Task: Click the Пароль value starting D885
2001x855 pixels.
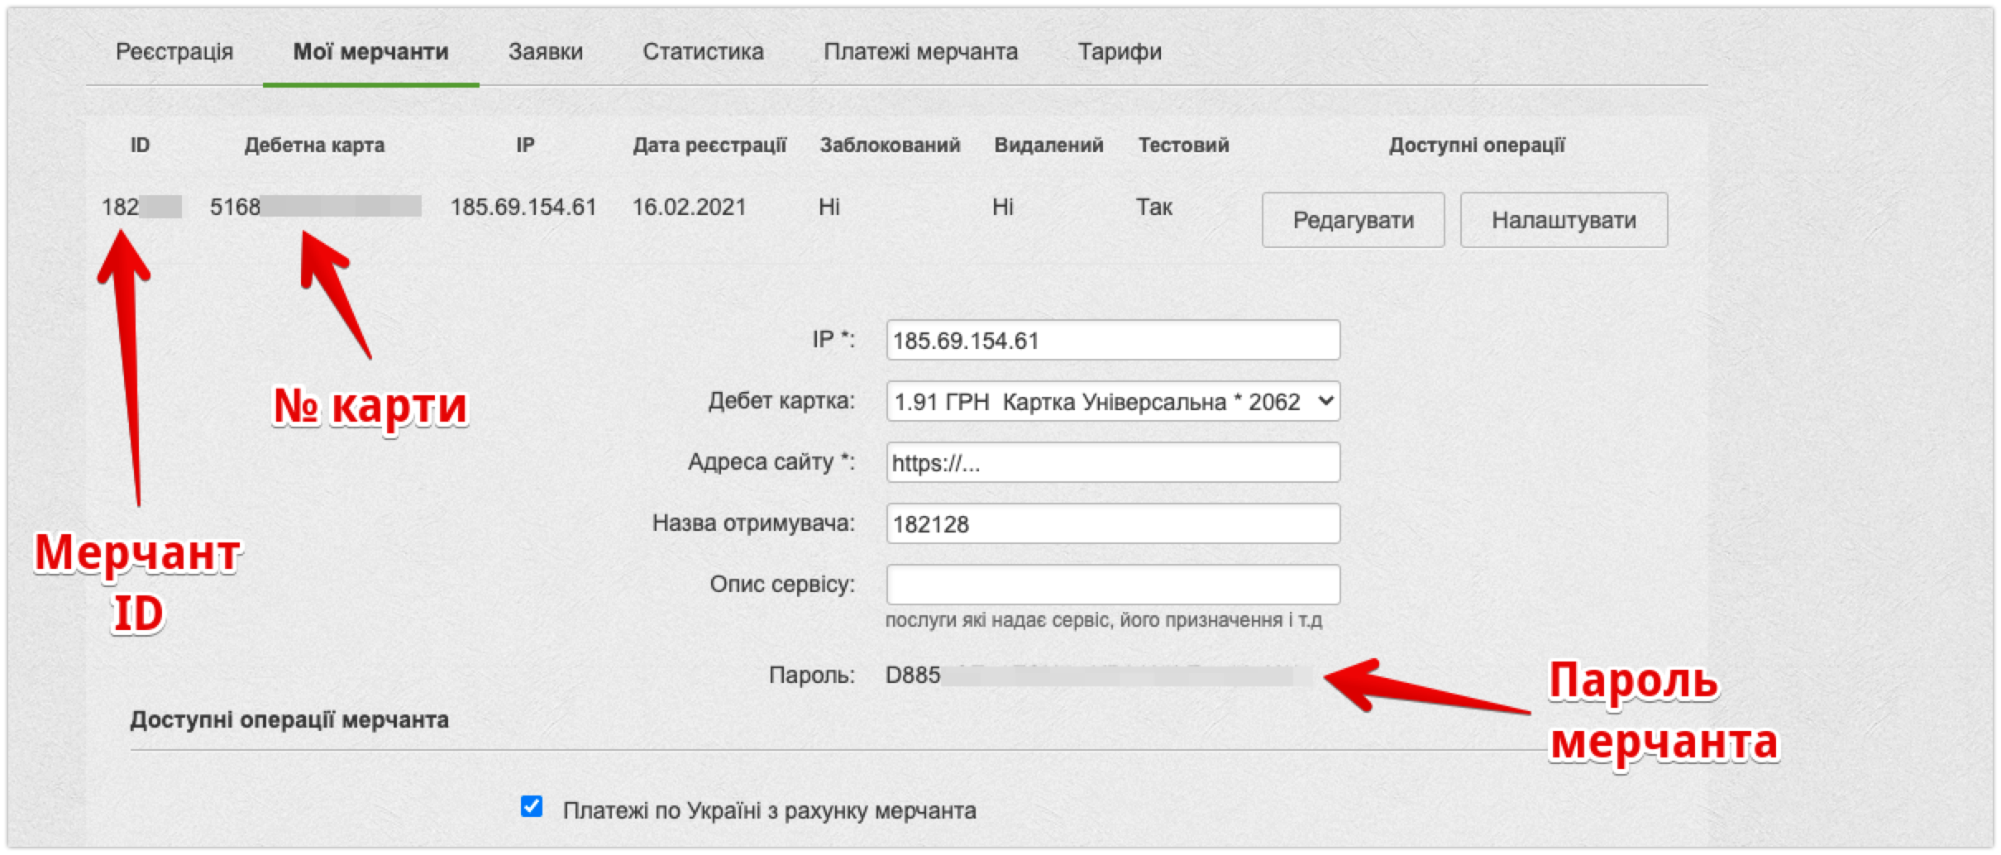Action: click(913, 676)
